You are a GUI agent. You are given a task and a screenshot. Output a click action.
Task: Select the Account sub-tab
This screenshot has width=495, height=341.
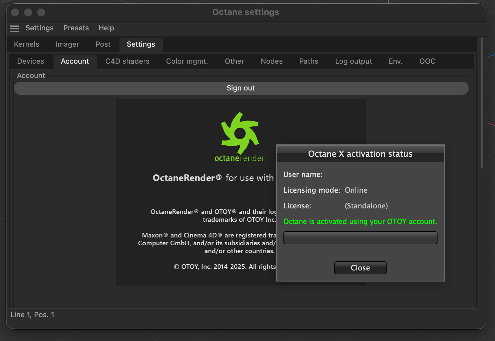75,61
